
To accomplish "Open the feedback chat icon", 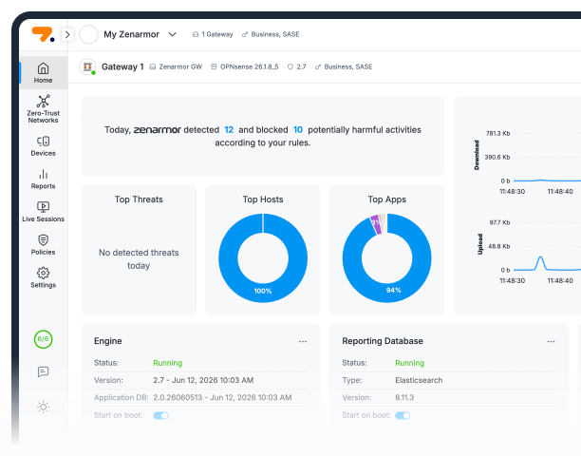I will 43,371.
